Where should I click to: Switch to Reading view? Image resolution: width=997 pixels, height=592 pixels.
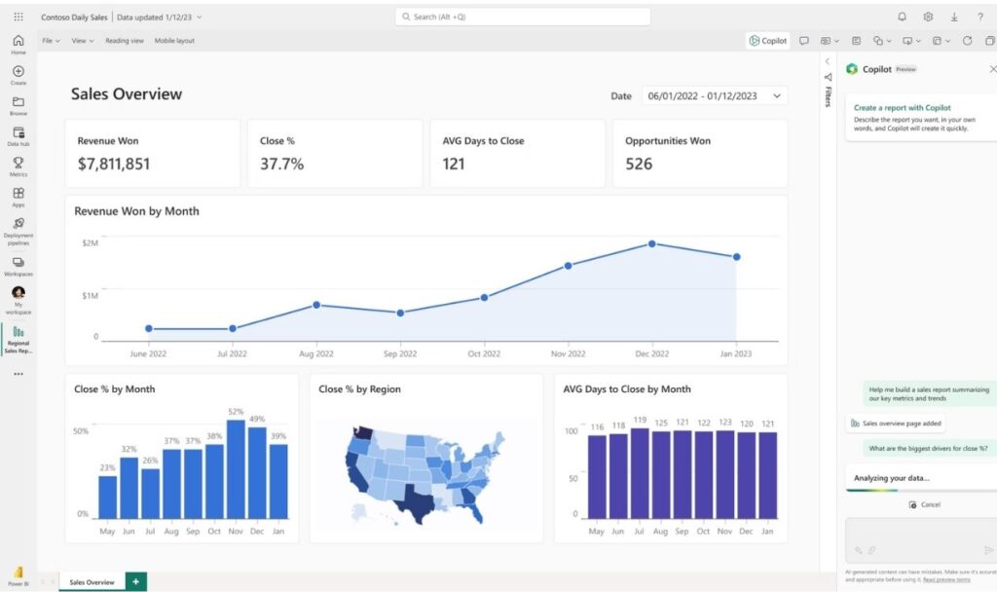click(125, 41)
